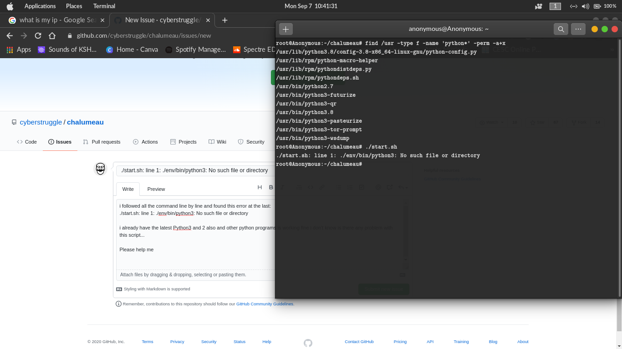
Task: Visit the cyberstruggle organization link
Action: point(41,122)
